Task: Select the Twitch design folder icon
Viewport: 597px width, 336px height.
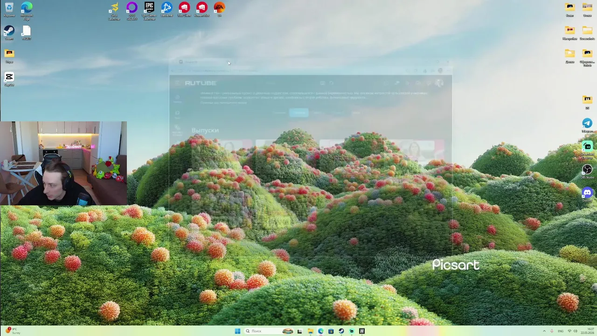Action: (x=587, y=58)
